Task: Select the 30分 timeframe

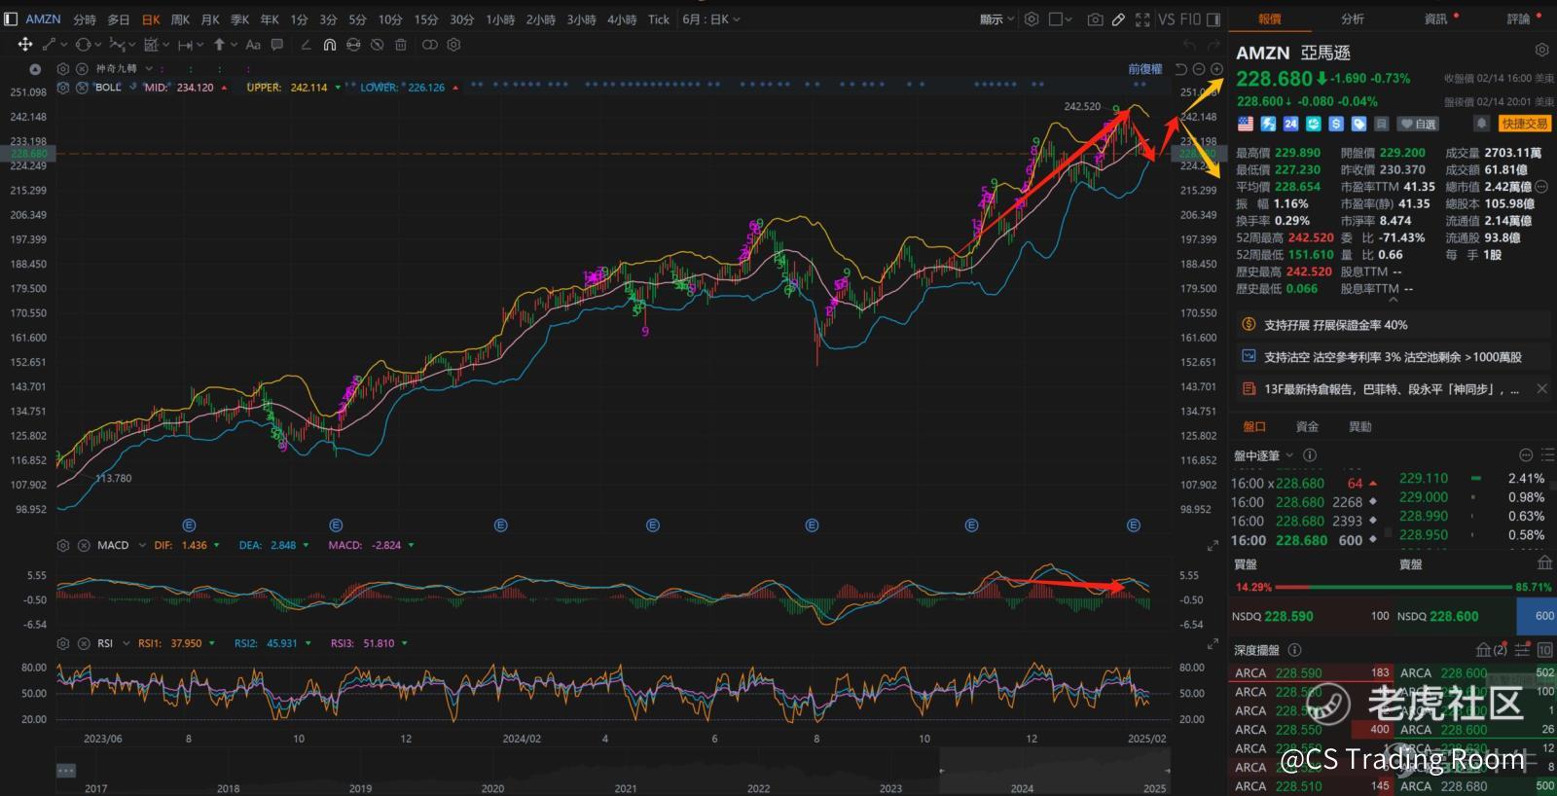Action: pyautogui.click(x=461, y=19)
